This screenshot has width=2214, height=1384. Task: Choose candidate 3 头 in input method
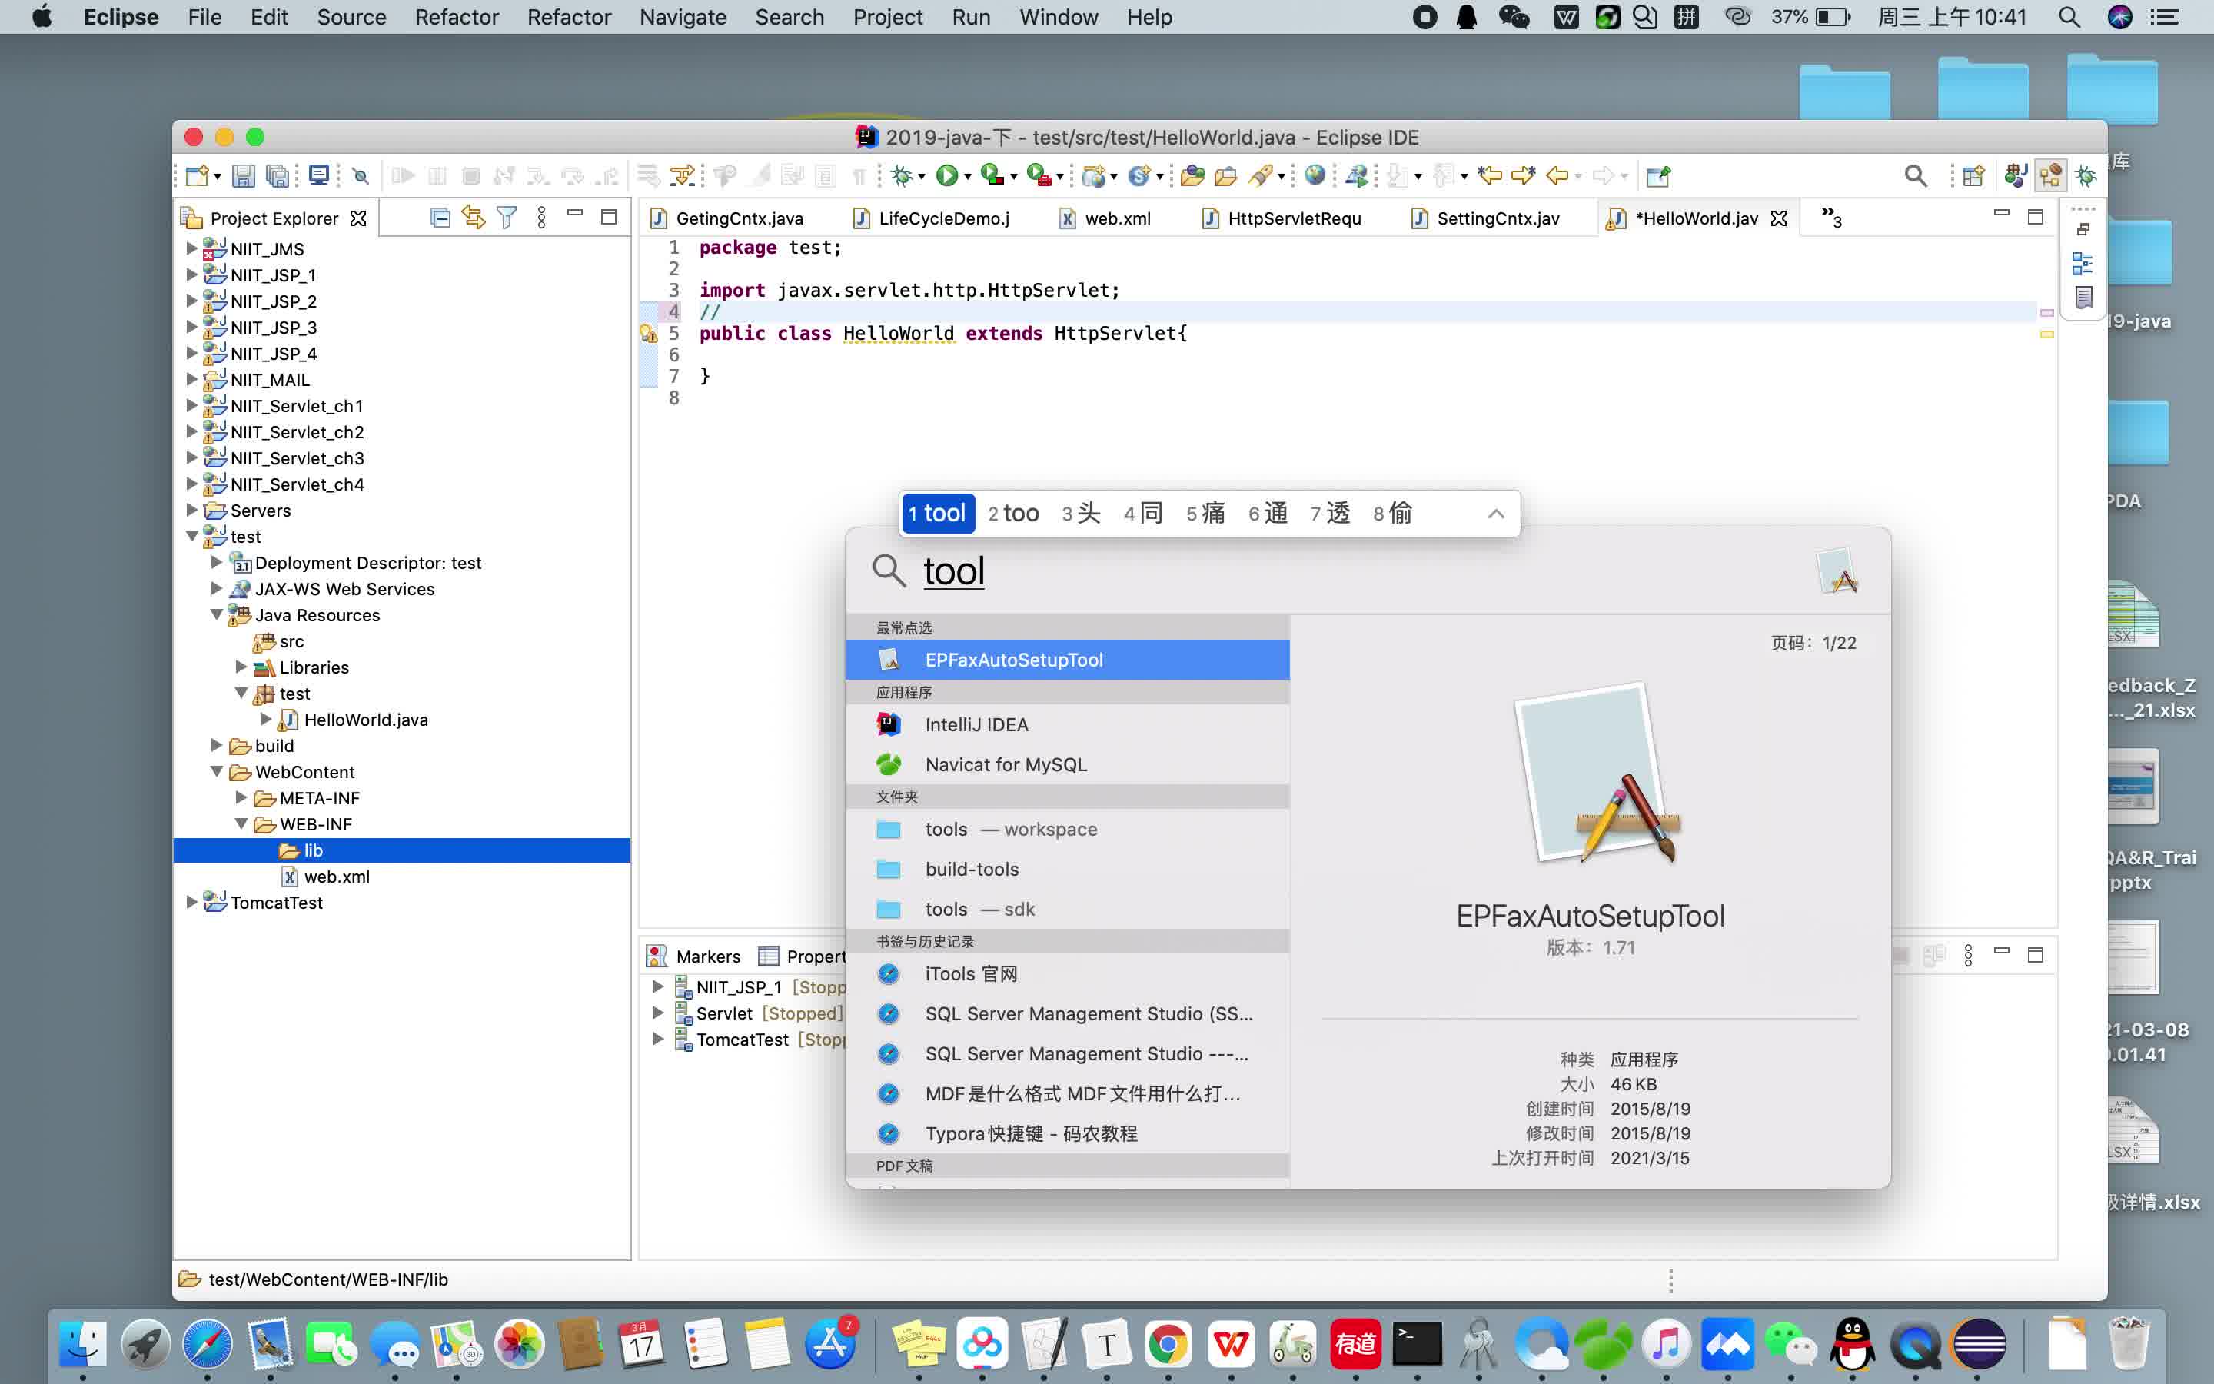coord(1080,514)
